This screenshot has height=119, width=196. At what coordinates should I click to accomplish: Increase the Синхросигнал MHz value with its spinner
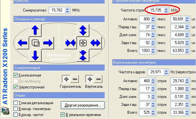tap(67, 9)
